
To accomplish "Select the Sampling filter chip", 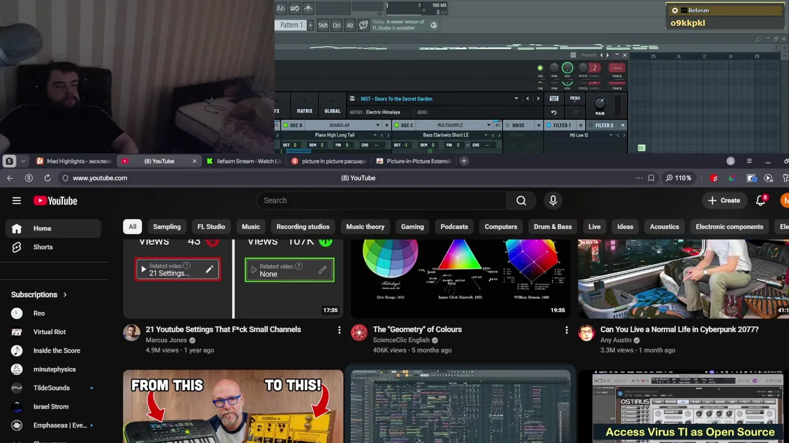I will tap(167, 226).
